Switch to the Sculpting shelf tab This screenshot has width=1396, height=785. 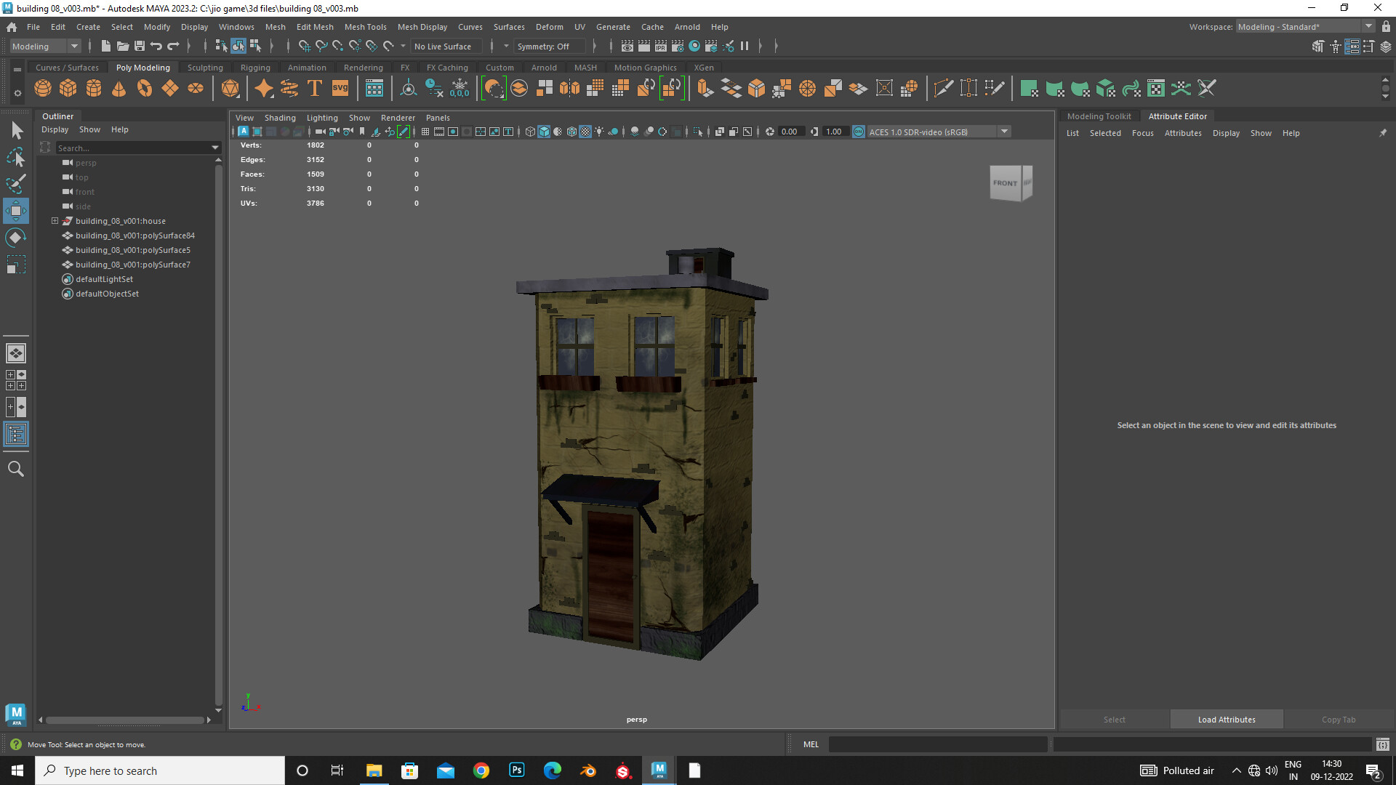coord(205,68)
